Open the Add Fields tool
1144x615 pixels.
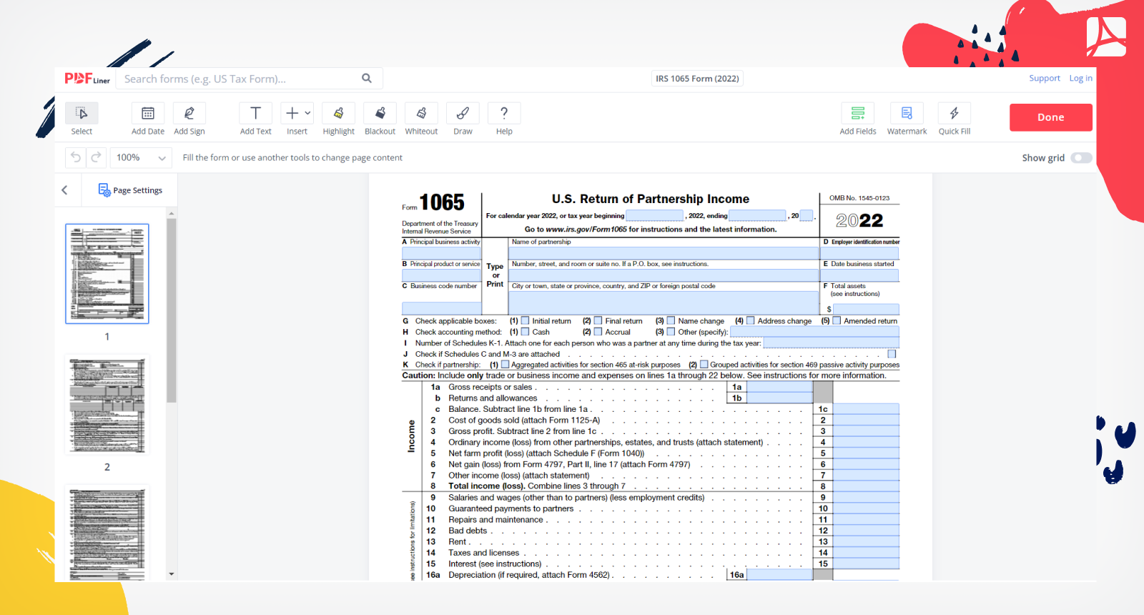pyautogui.click(x=858, y=113)
